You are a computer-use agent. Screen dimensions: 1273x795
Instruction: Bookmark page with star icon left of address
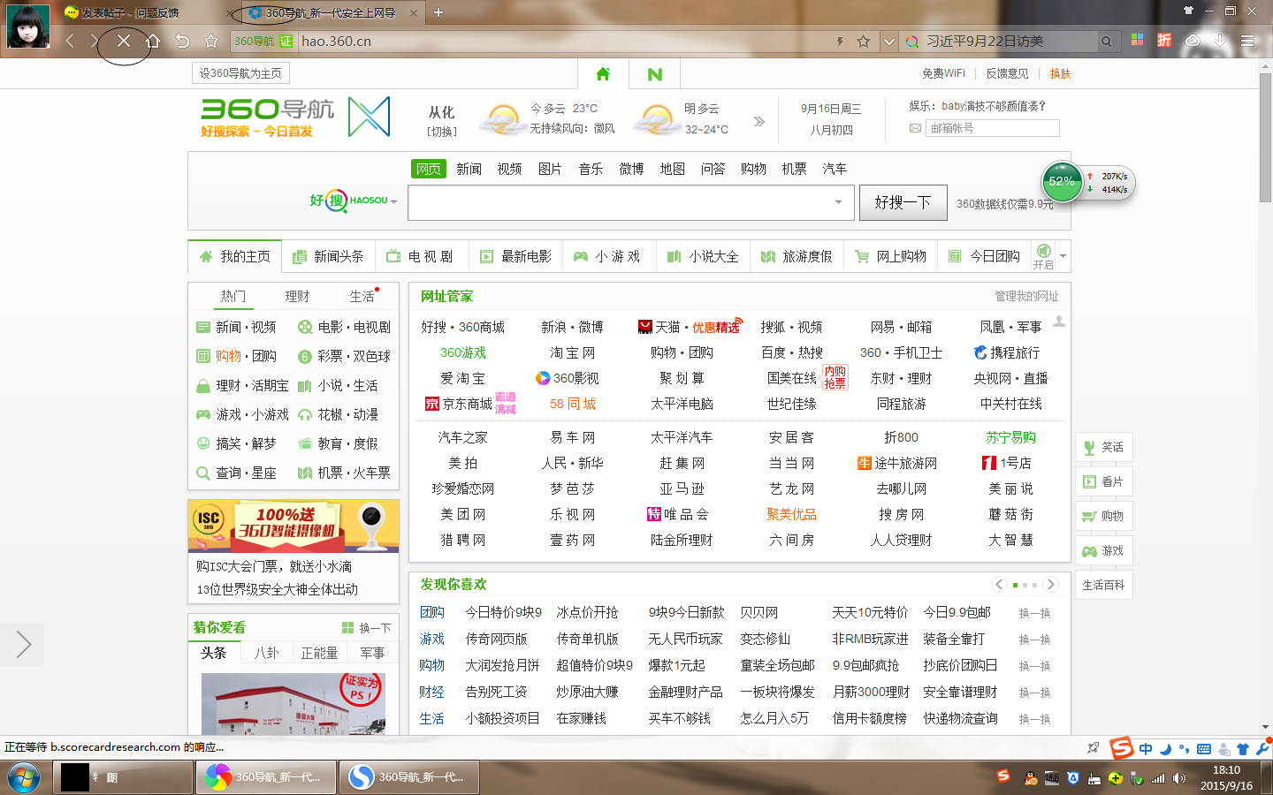(210, 41)
